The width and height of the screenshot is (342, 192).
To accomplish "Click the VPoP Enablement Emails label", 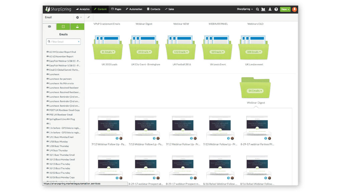I will 107,24.
